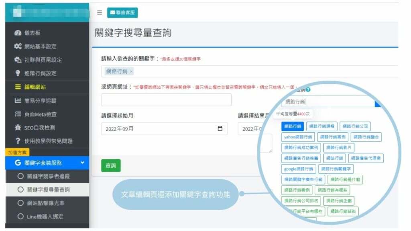Select the green 網路行銷是什麼 tag

(345, 179)
